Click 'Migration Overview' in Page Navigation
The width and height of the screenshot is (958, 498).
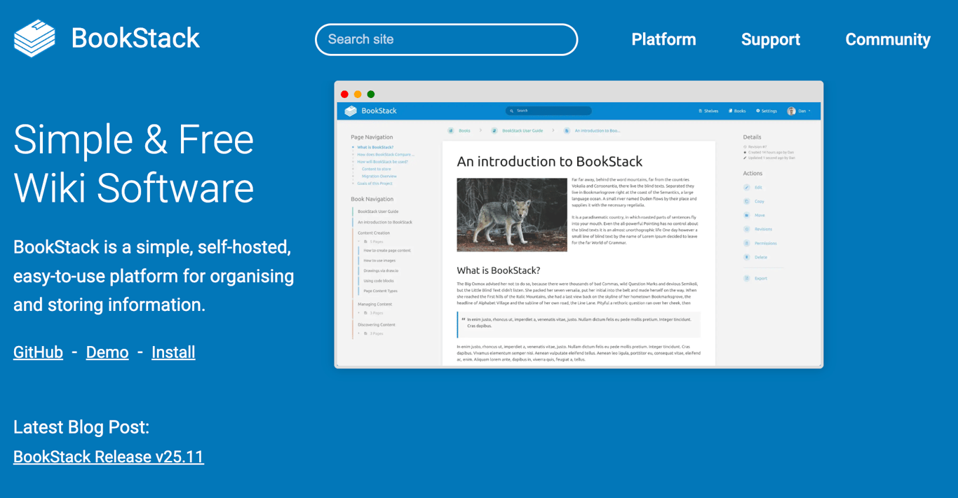click(379, 177)
